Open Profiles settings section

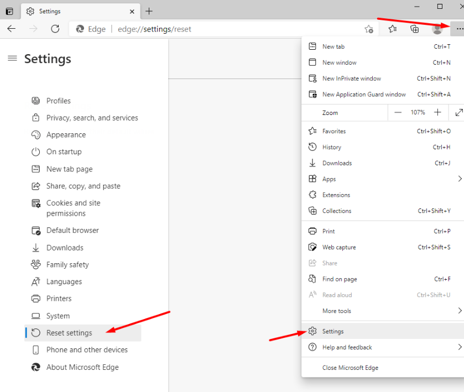click(x=83, y=101)
